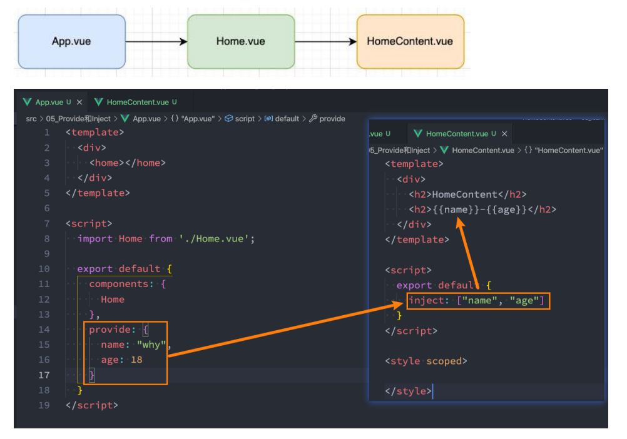
Task: Click the Vue icon in the right panel breadcrumb
Action: pos(444,150)
